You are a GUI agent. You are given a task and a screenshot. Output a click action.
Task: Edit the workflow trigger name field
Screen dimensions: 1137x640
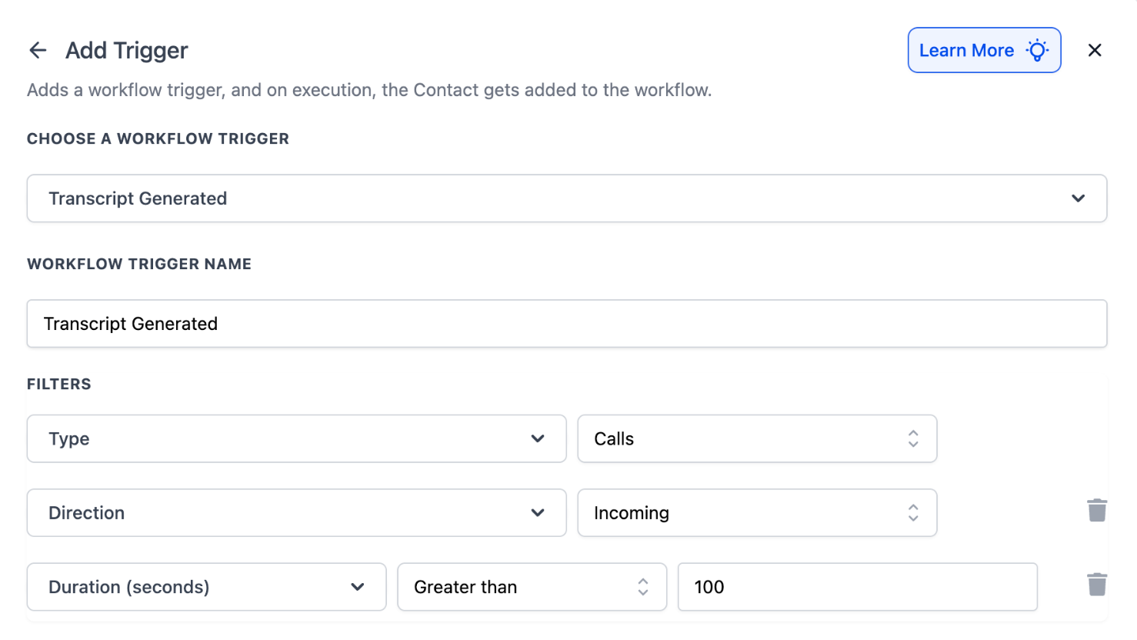pyautogui.click(x=566, y=324)
